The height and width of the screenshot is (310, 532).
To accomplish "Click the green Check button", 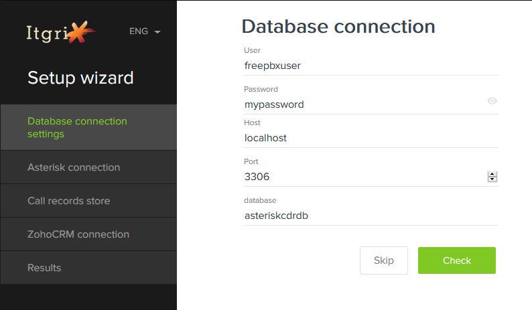I will click(x=457, y=260).
